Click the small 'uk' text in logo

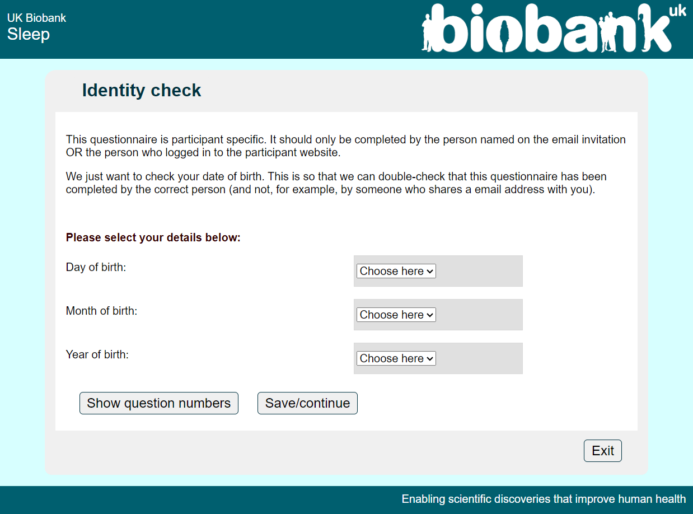pyautogui.click(x=677, y=11)
